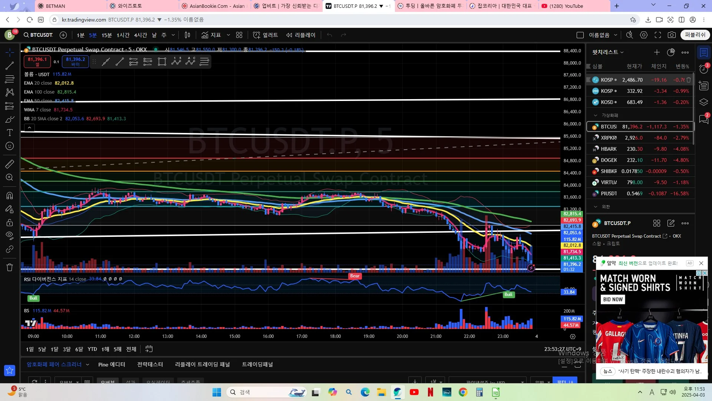Expand the timeframe interval dropdown arrow
Screen dimensions: 712x401
coord(173,35)
